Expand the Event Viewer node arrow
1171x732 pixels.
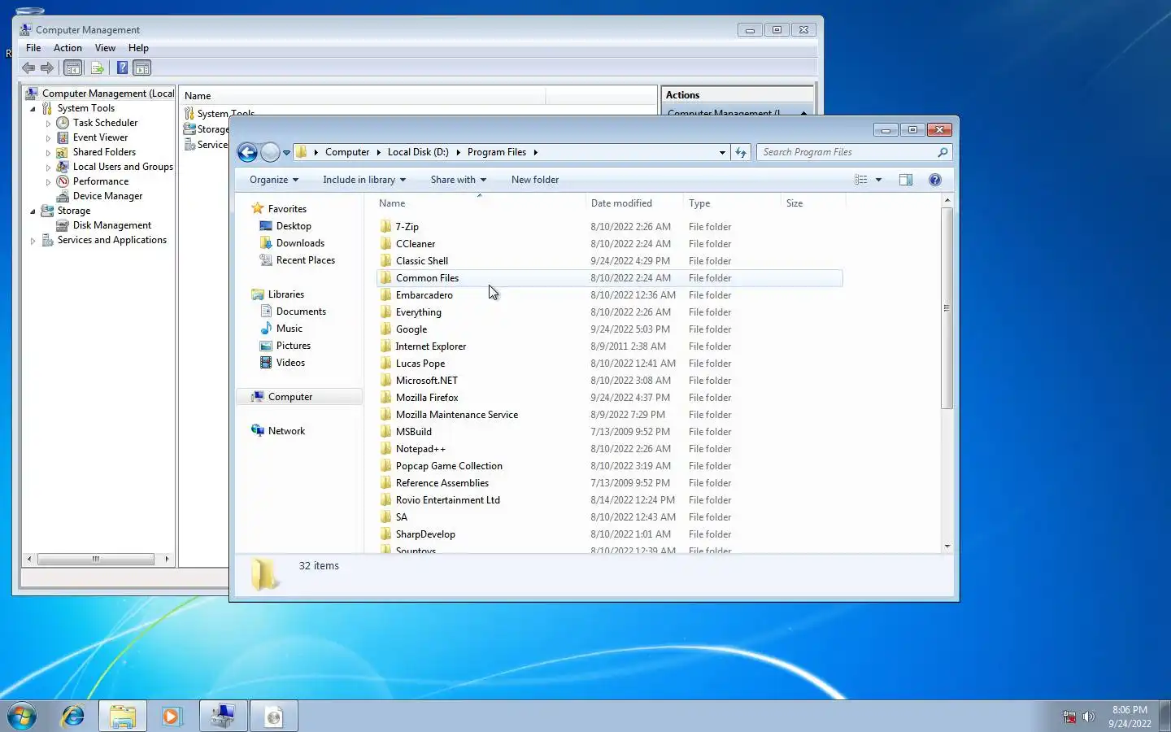point(48,138)
